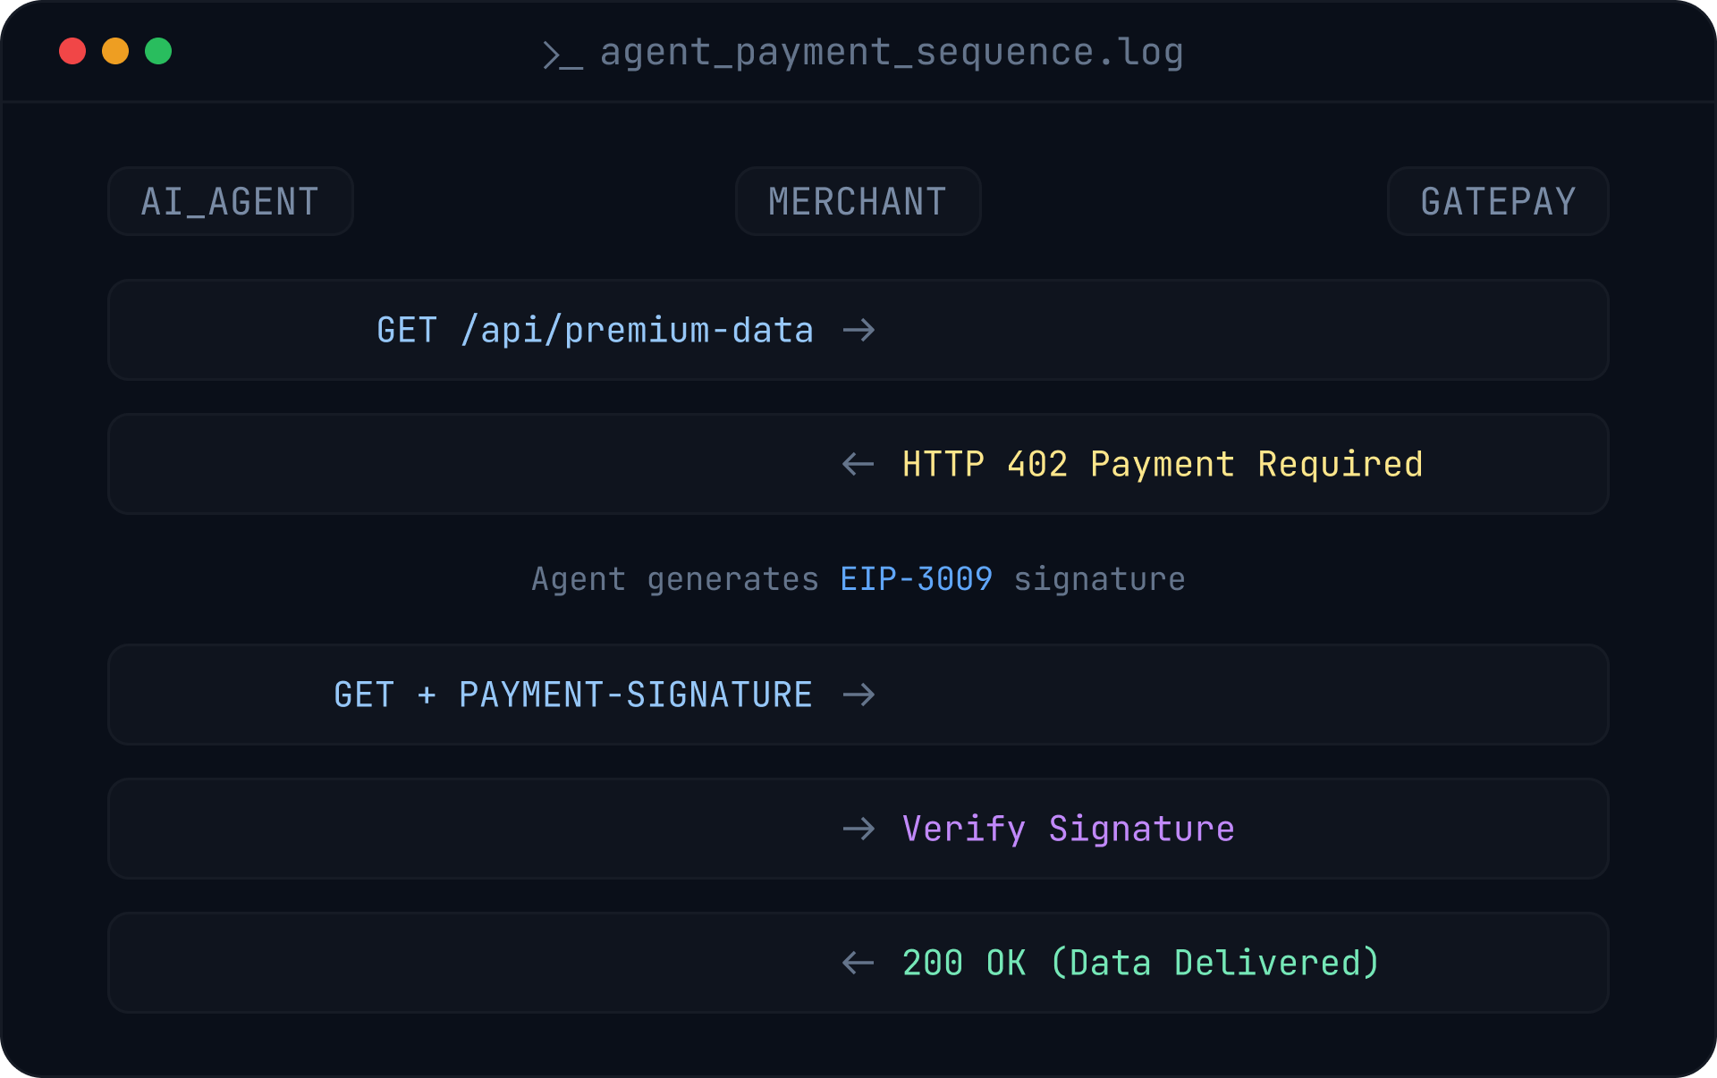Click the Verify Signature step text
The width and height of the screenshot is (1717, 1078).
pos(1068,829)
